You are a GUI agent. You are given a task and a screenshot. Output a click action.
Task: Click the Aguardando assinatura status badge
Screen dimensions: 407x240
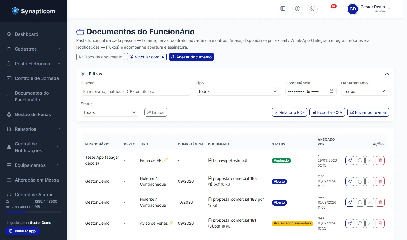click(x=293, y=223)
